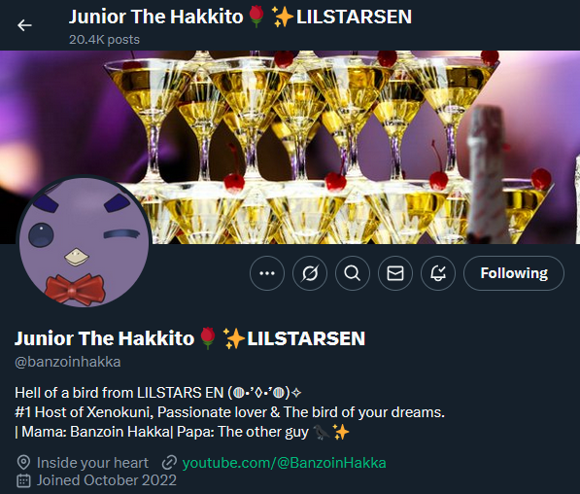Toggle post notifications with the bell icon
The image size is (580, 494).
438,273
